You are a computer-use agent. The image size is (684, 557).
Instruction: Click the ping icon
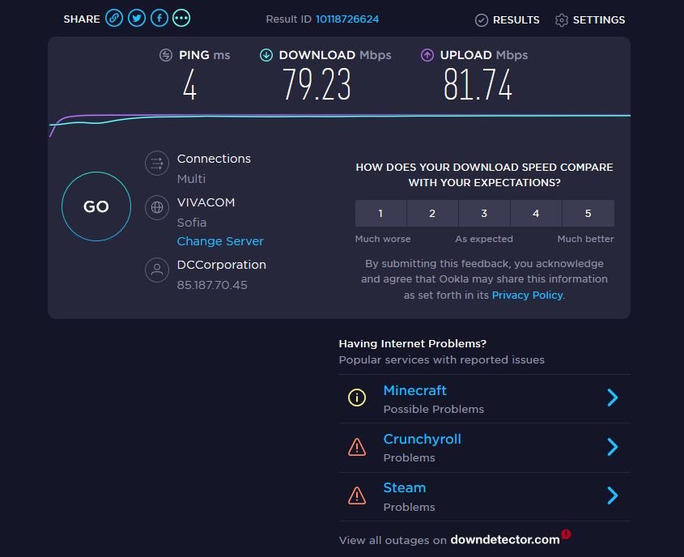166,55
